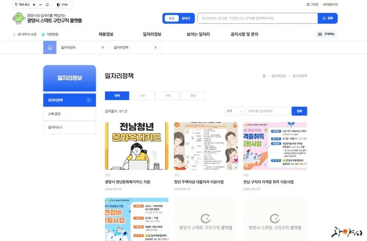This screenshot has height=241, width=367.
Task: Open the 제목 search filter dropdown
Action: [234, 111]
